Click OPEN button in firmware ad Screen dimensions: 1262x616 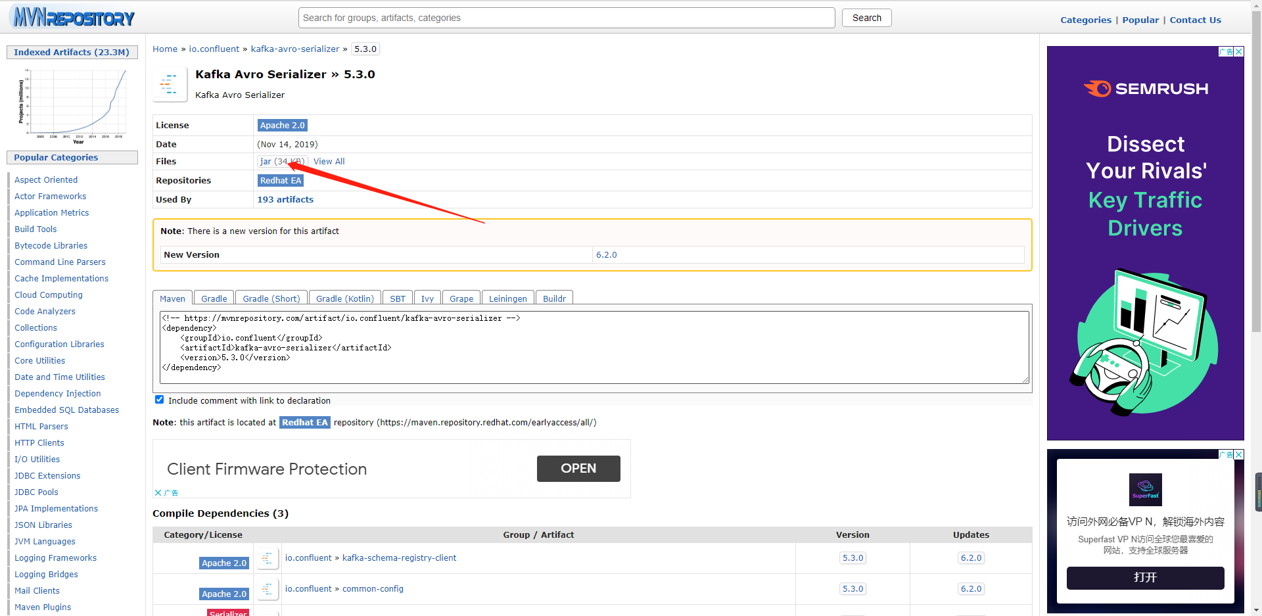(578, 468)
